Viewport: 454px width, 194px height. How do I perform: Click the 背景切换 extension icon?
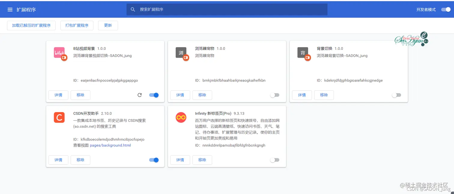click(x=302, y=52)
